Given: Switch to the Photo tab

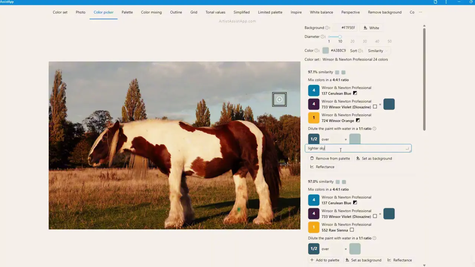Looking at the screenshot, I should point(81,12).
